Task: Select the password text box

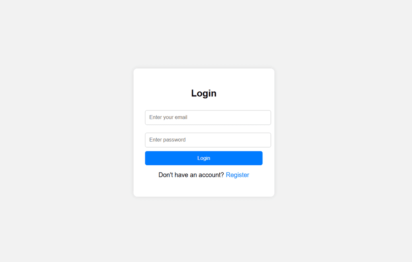Action: click(x=208, y=140)
